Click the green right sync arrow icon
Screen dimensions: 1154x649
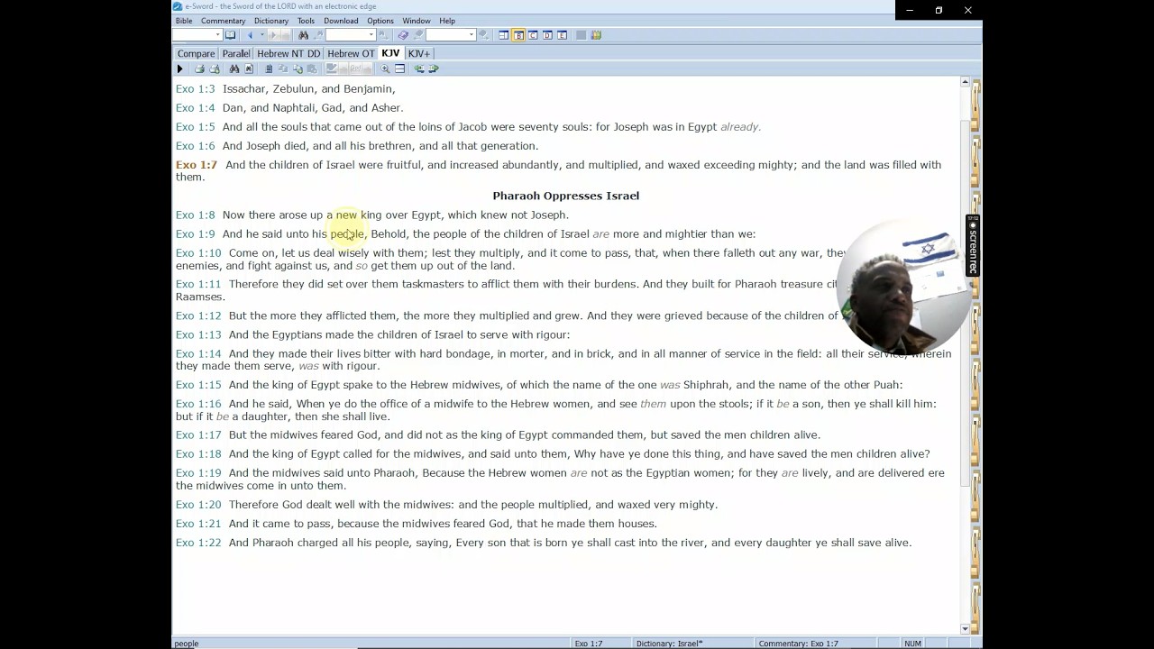tap(434, 69)
